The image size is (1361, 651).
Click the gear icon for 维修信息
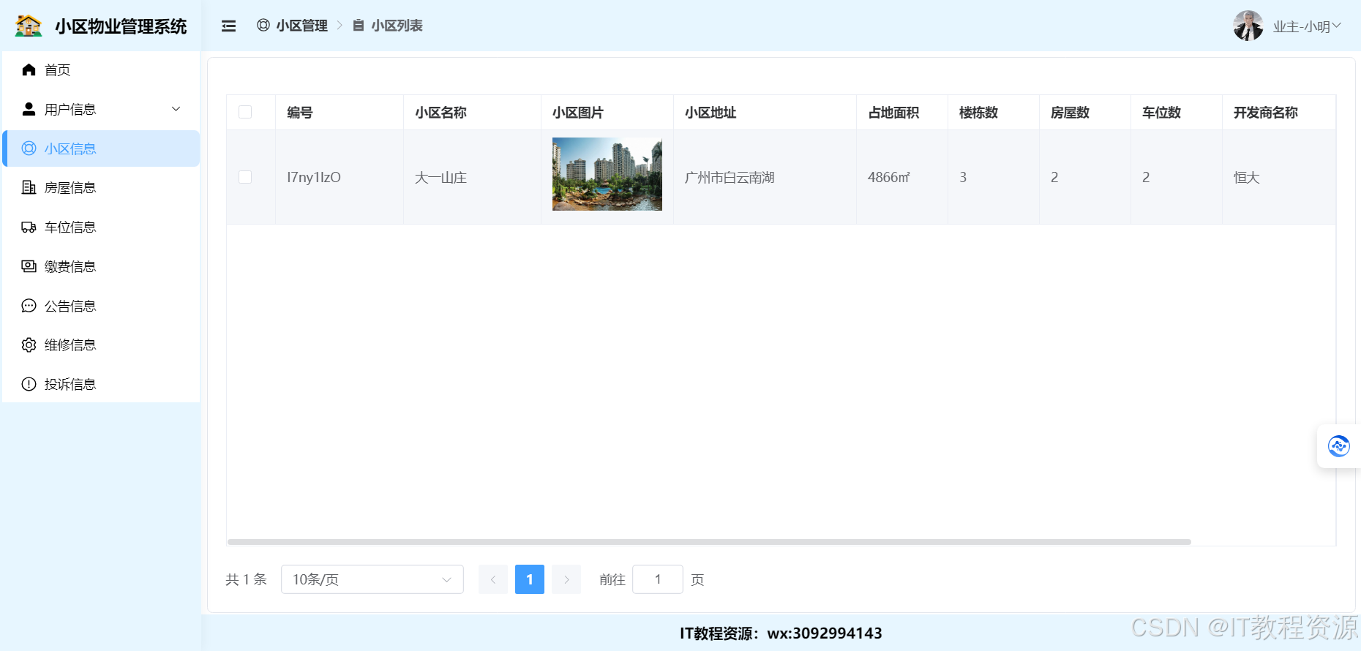pyautogui.click(x=29, y=345)
